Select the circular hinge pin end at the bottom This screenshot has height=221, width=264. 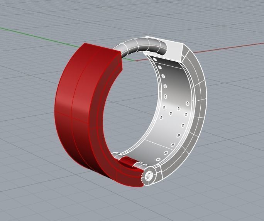click(148, 176)
